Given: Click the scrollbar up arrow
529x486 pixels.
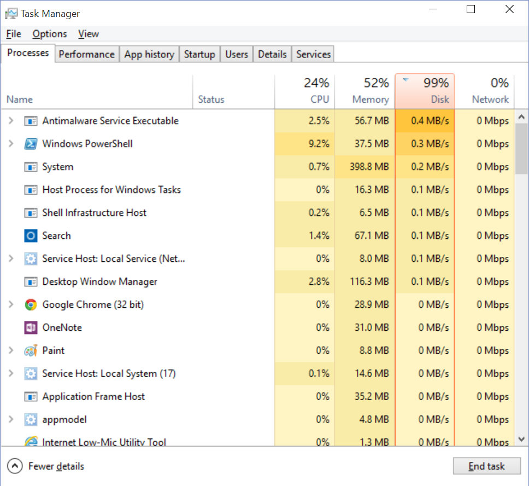Looking at the screenshot, I should click(521, 117).
